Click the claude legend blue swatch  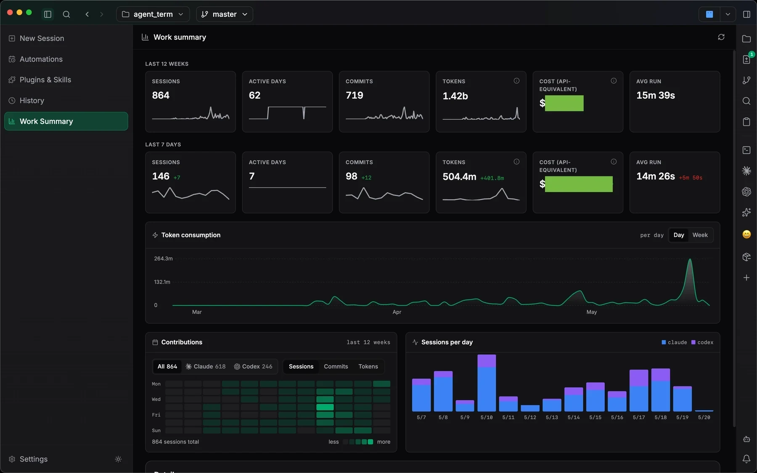click(664, 342)
